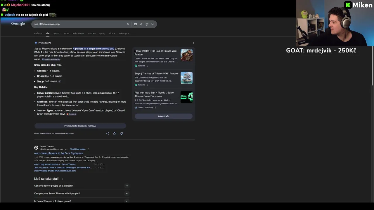Switch to Zprávy tab
The height and width of the screenshot is (210, 374).
(x=102, y=34)
